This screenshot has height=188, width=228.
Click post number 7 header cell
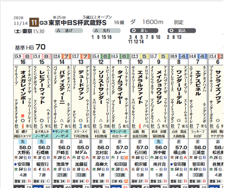tap(198, 62)
